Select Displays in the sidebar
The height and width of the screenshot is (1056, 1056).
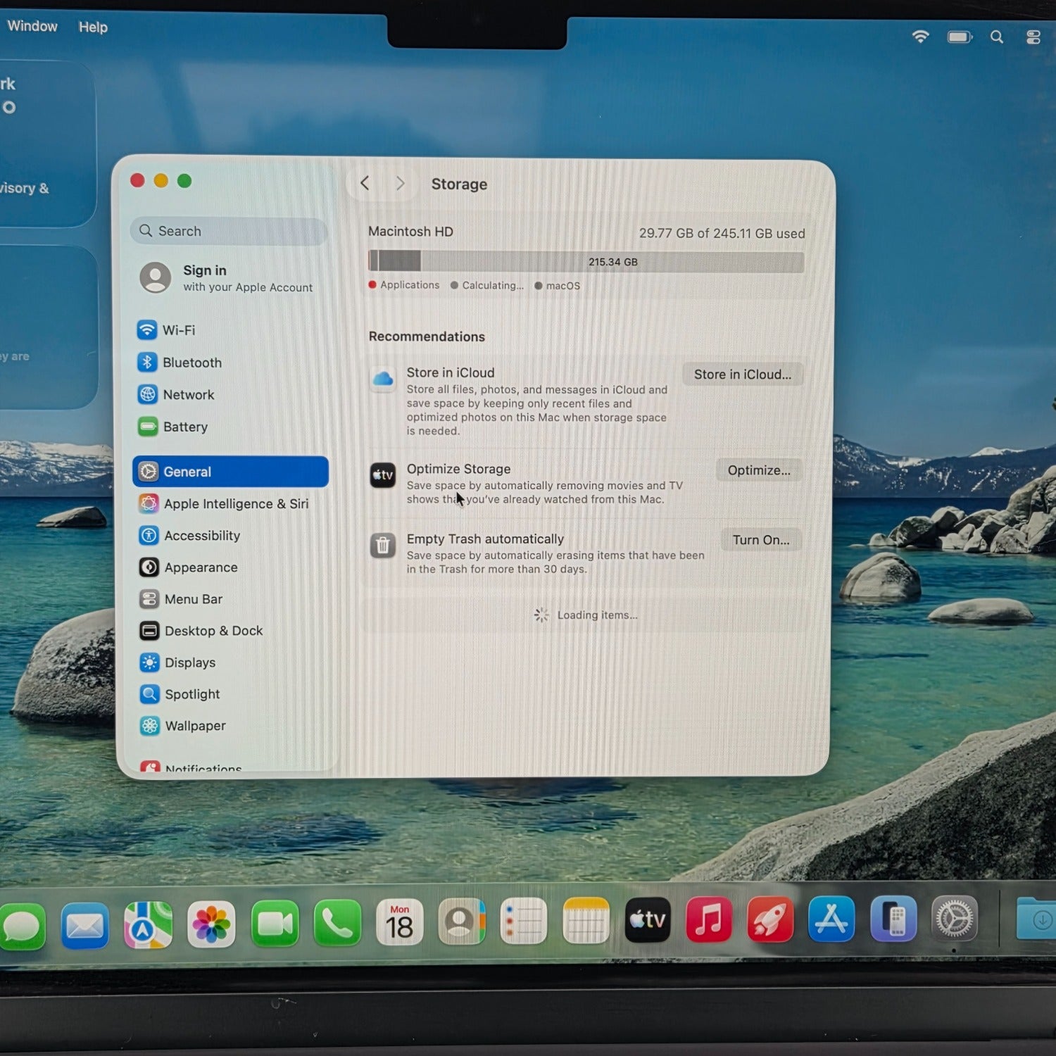coord(230,662)
